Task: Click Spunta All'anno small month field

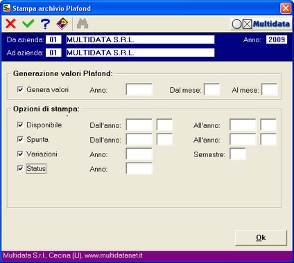Action: pyautogui.click(x=268, y=139)
